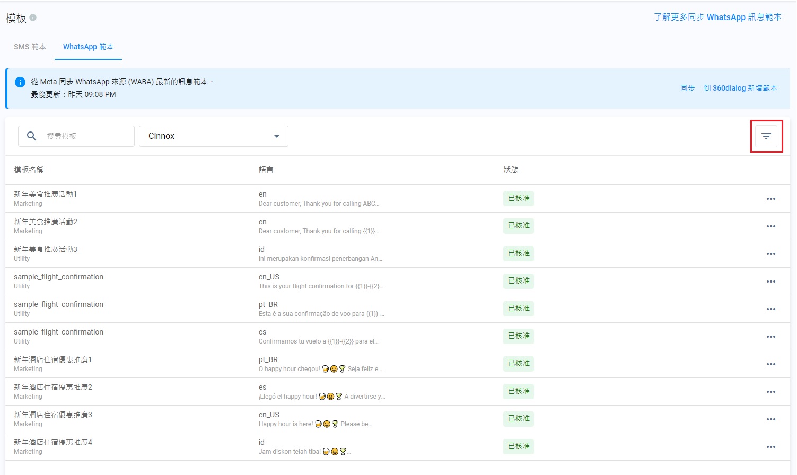Click the 同步 link

(x=687, y=88)
